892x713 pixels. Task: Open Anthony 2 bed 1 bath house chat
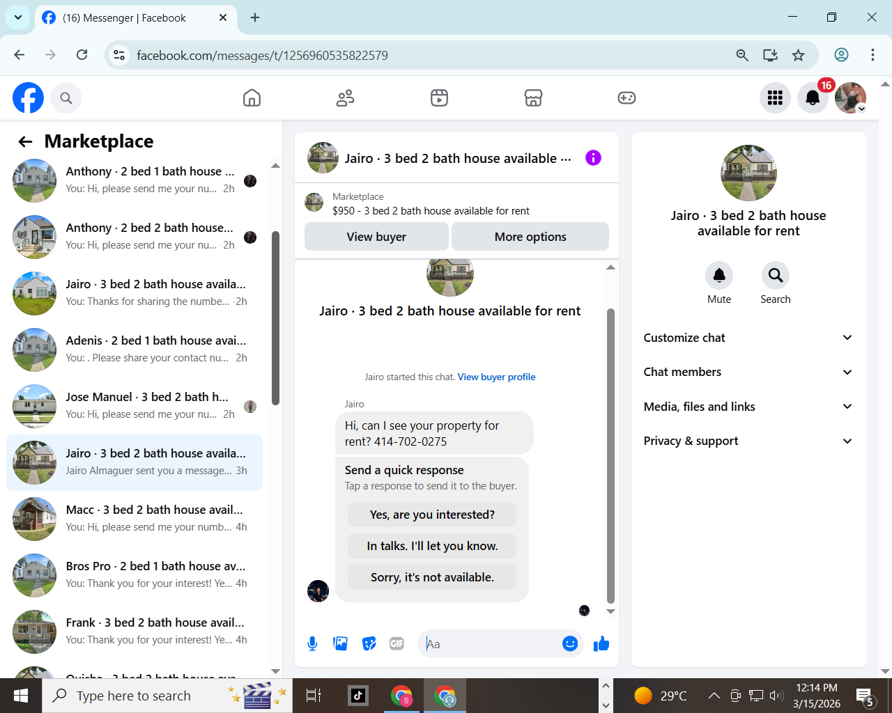134,180
